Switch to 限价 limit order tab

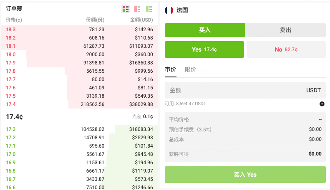click(191, 69)
